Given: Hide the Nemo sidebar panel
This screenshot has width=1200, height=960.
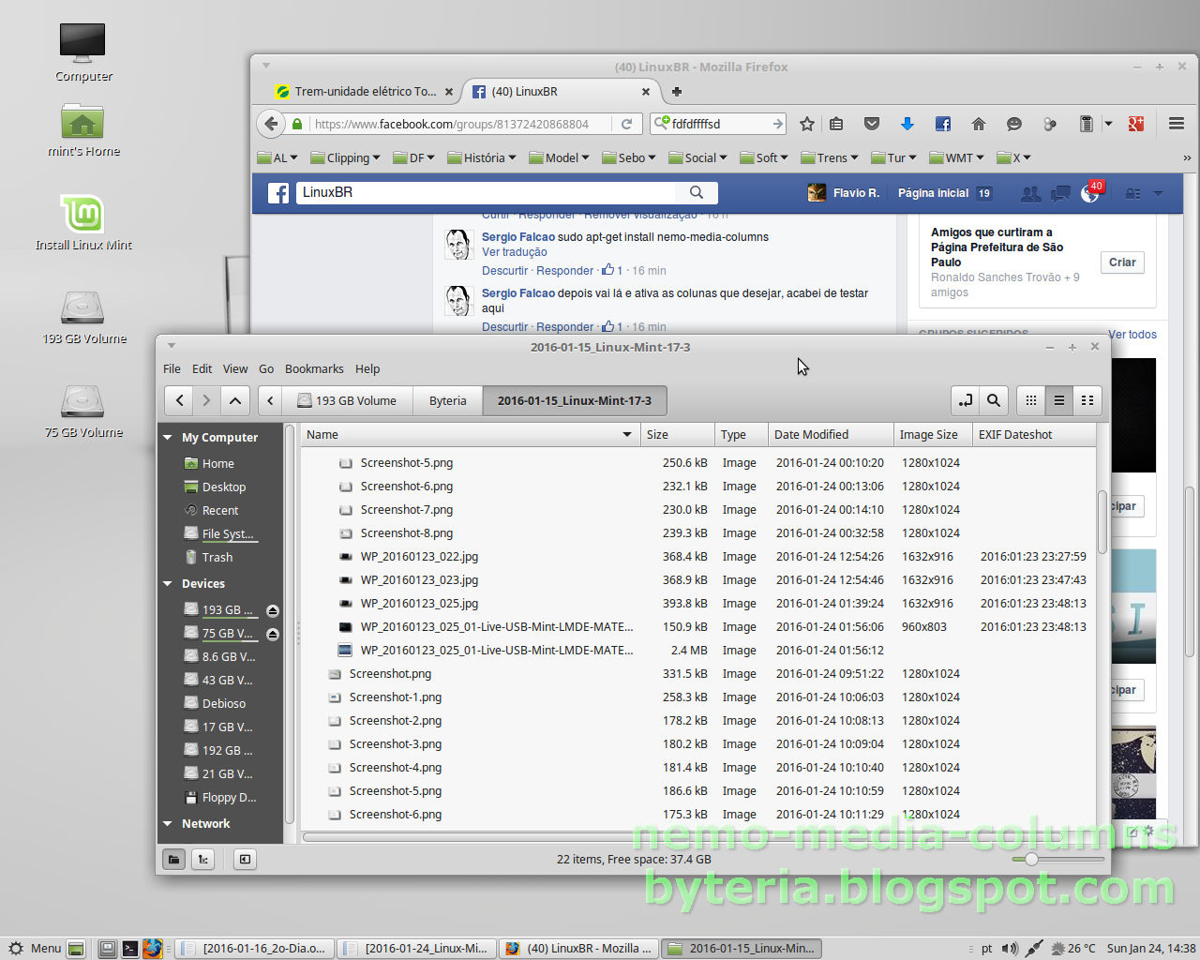Looking at the screenshot, I should (244, 859).
